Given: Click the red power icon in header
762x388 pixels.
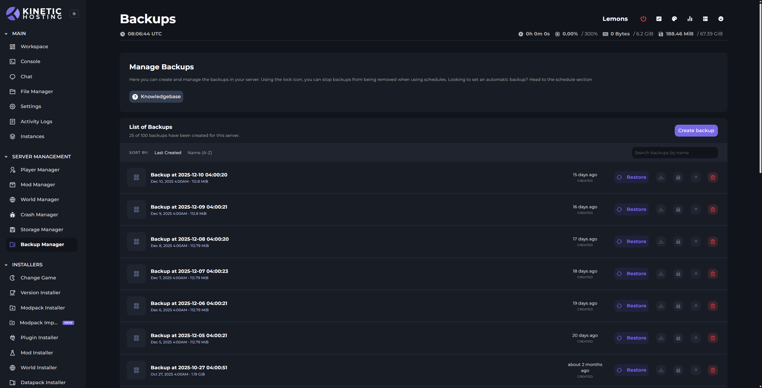Looking at the screenshot, I should click(x=643, y=19).
